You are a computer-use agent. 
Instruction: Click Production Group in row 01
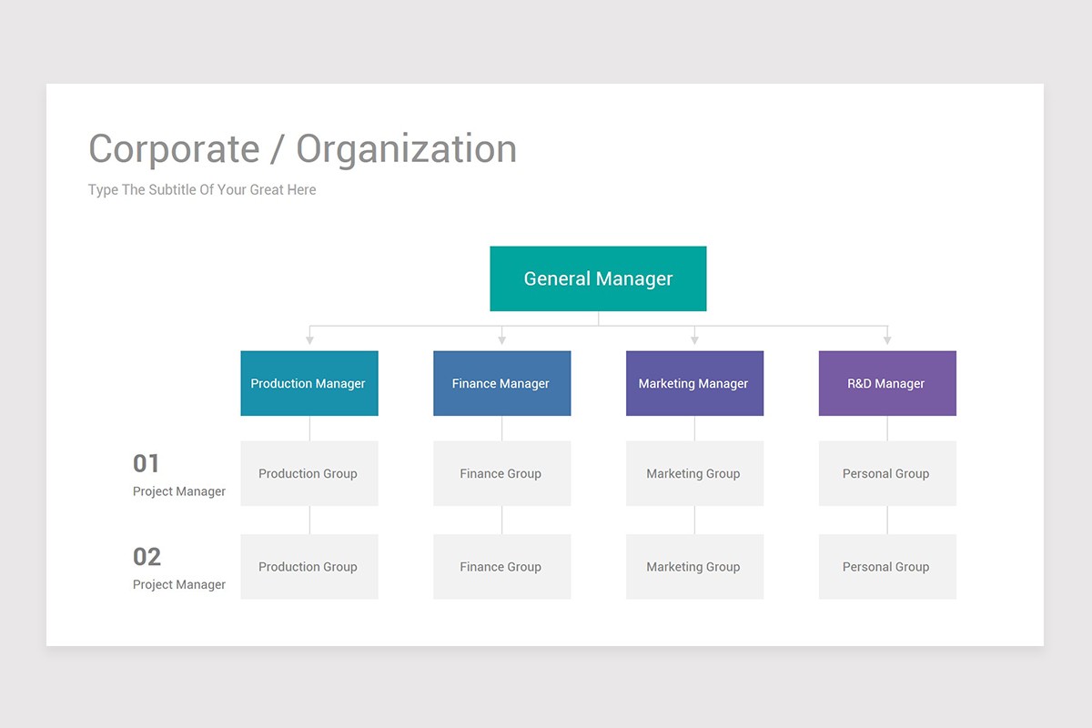tap(308, 473)
